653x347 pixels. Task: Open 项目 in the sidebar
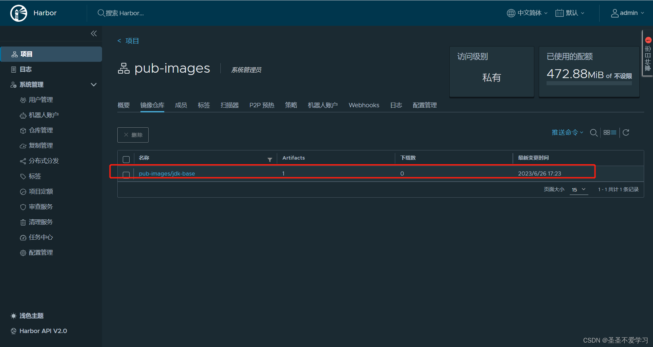click(51, 54)
